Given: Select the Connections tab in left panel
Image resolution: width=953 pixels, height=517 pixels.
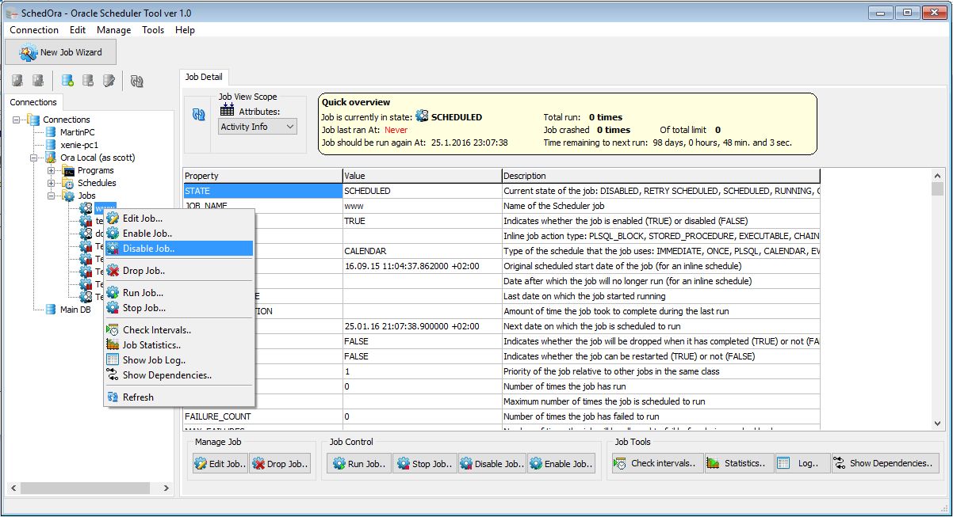Looking at the screenshot, I should pyautogui.click(x=33, y=102).
